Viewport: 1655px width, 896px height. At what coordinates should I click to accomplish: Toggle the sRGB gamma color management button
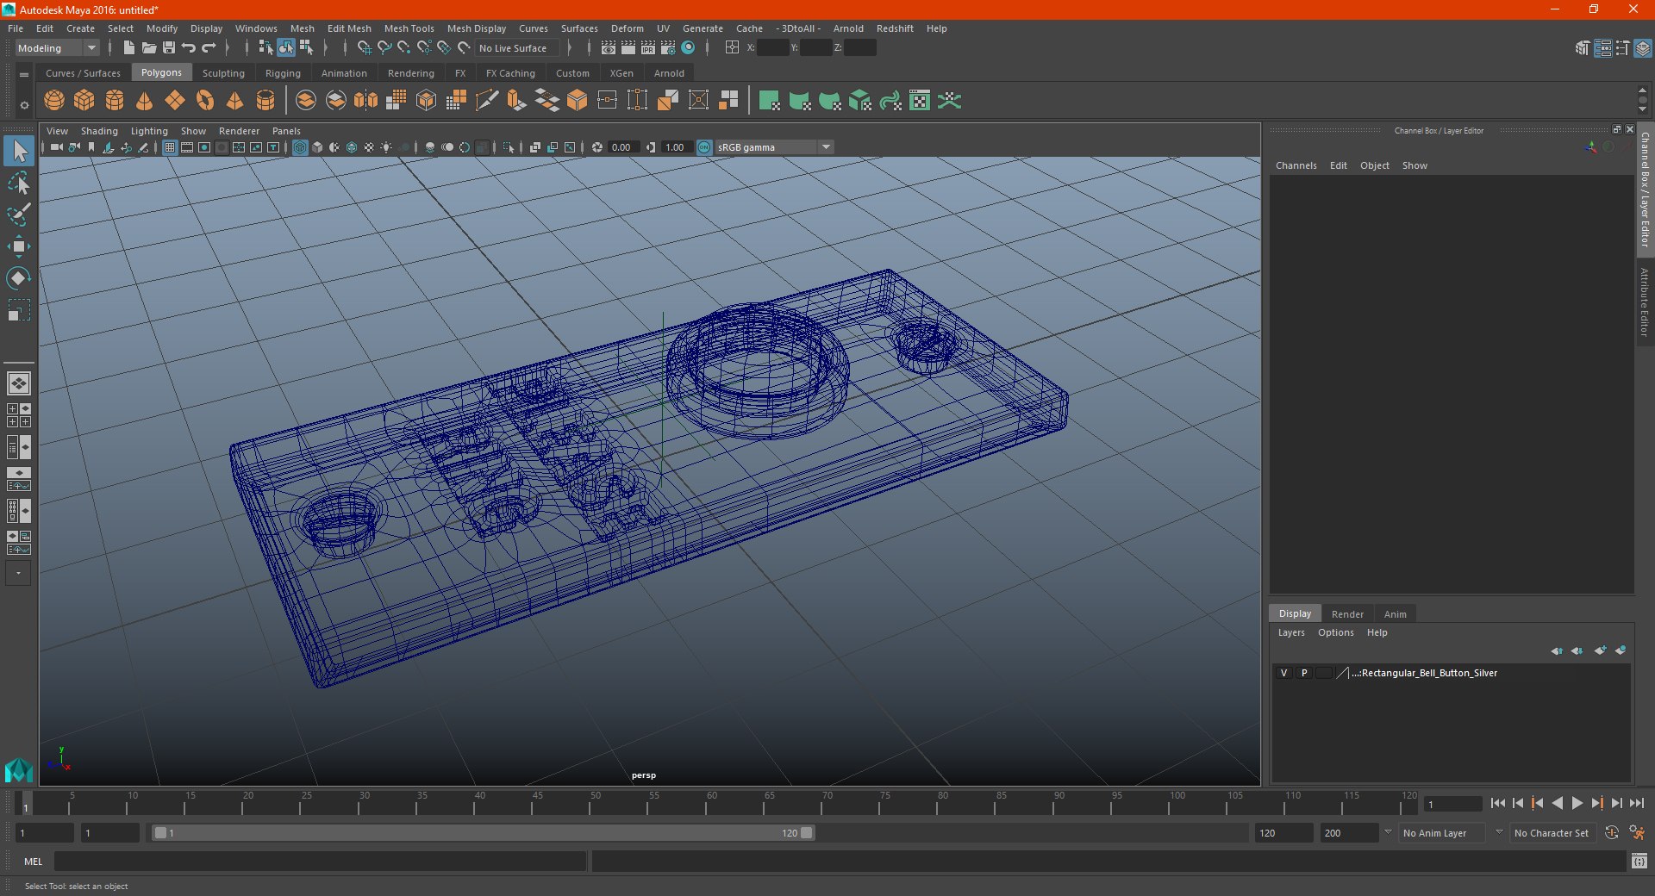coord(704,147)
